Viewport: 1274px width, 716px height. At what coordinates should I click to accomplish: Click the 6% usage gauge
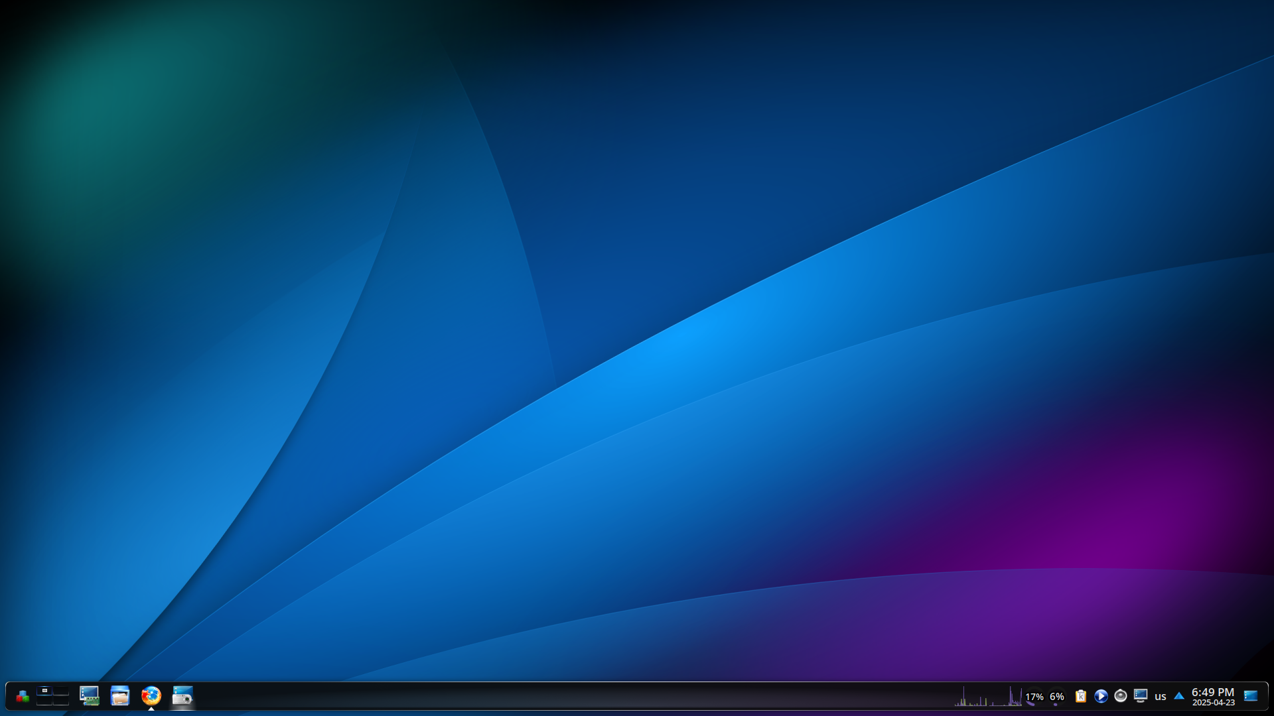click(x=1057, y=697)
